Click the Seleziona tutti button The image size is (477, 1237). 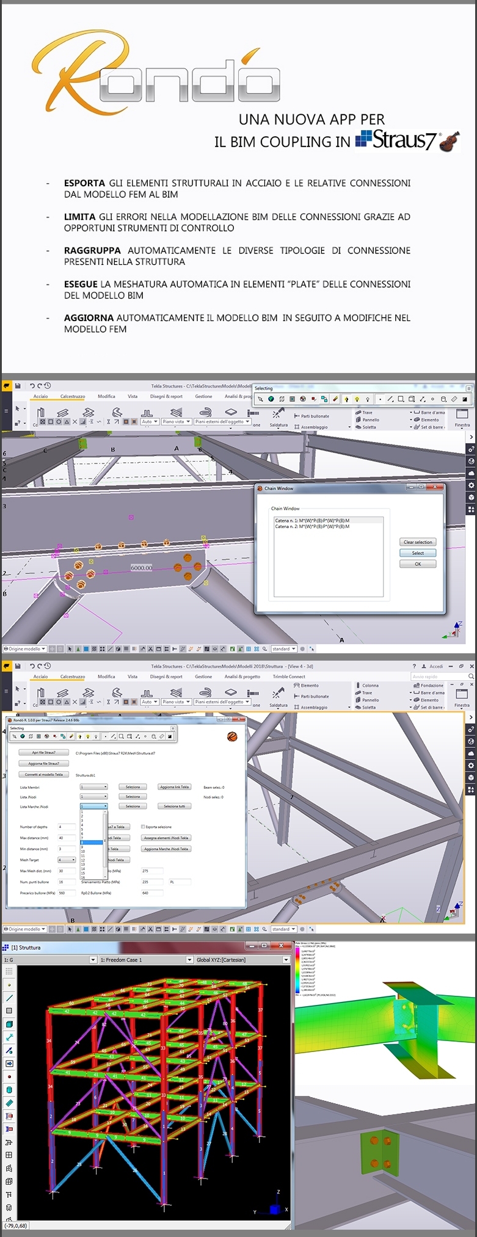point(174,807)
